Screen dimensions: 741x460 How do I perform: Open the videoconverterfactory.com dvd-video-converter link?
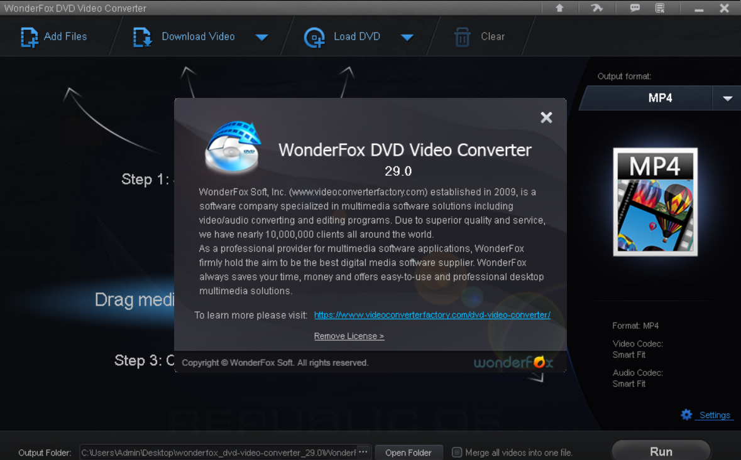(x=432, y=314)
